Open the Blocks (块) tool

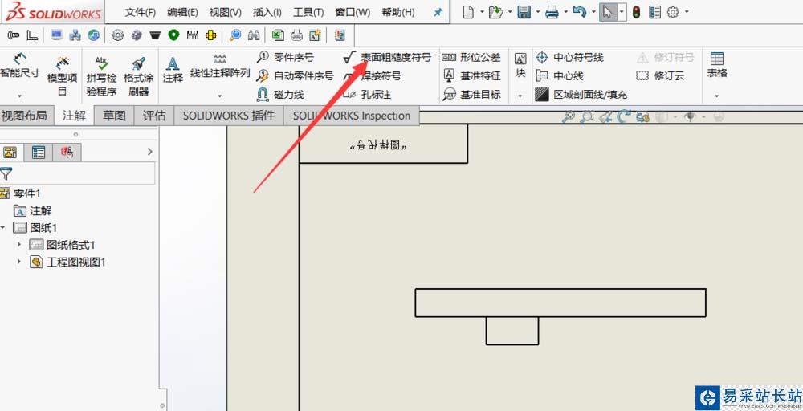[520, 66]
